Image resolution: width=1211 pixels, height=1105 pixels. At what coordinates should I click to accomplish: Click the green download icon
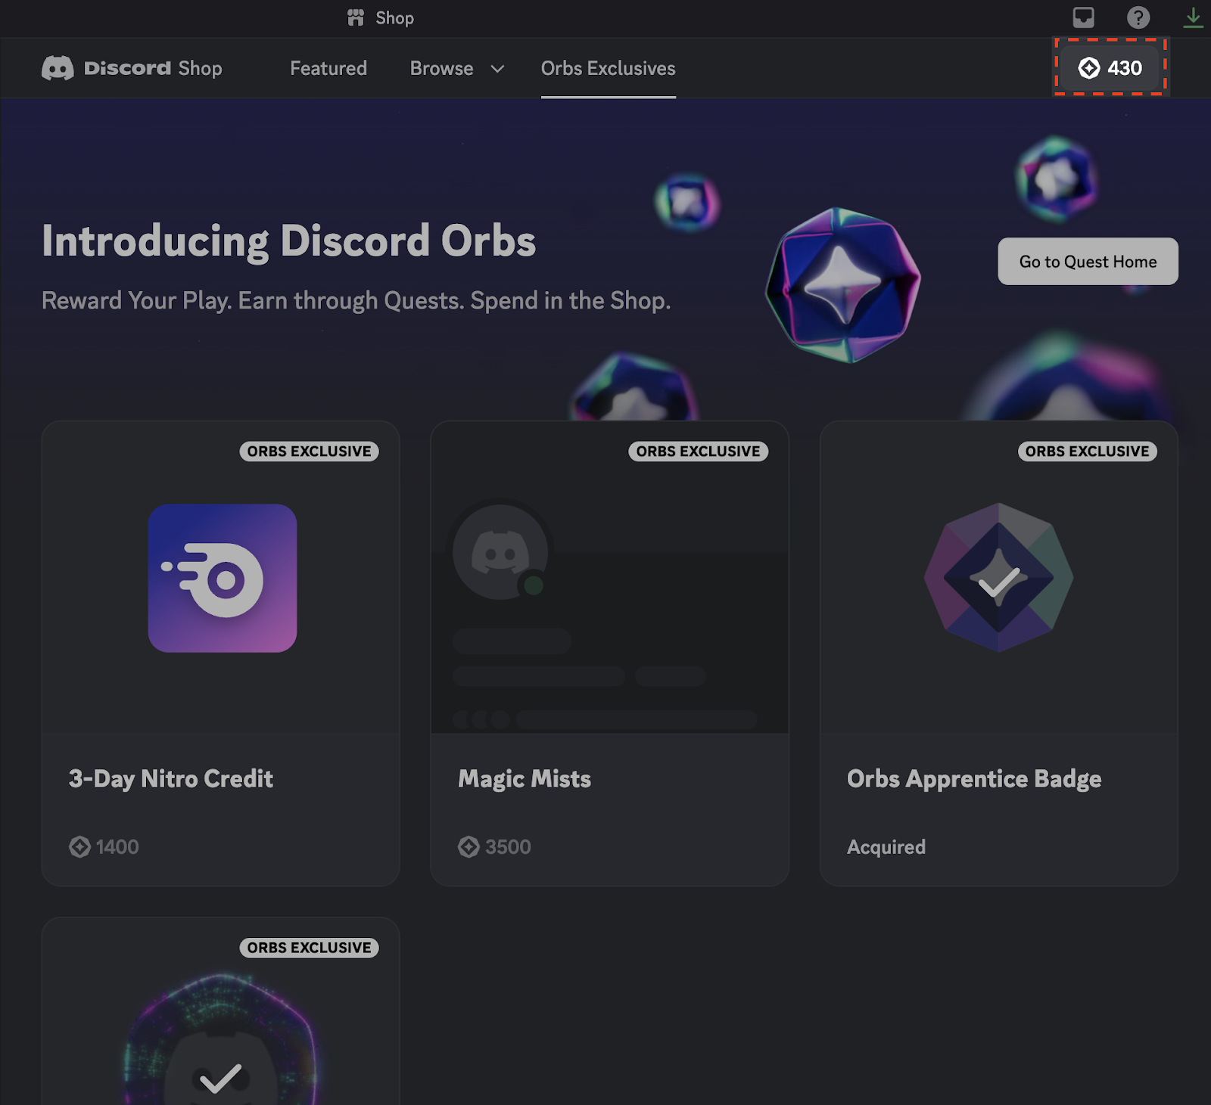pos(1193,17)
